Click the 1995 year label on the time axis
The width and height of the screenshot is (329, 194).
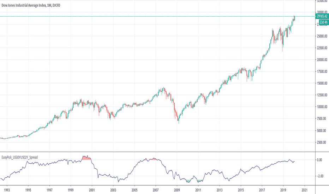pyautogui.click(x=28, y=190)
